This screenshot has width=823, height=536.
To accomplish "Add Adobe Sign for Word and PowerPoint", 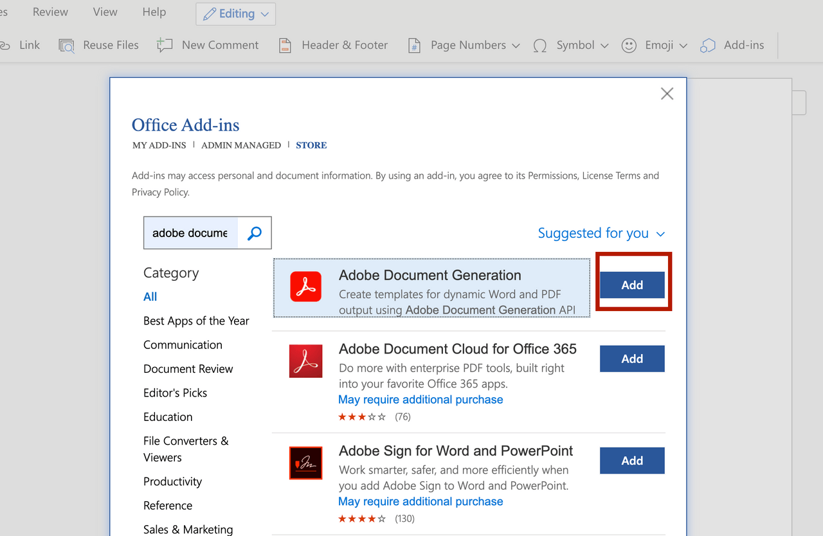I will [632, 460].
